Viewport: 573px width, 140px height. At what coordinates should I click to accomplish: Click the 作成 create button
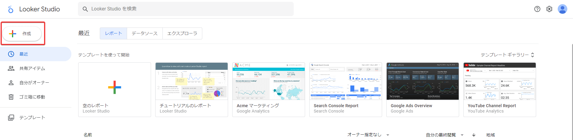(x=22, y=34)
